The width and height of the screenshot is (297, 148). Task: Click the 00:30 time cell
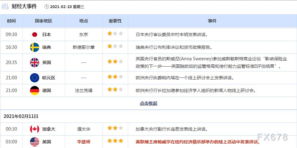[11, 129]
